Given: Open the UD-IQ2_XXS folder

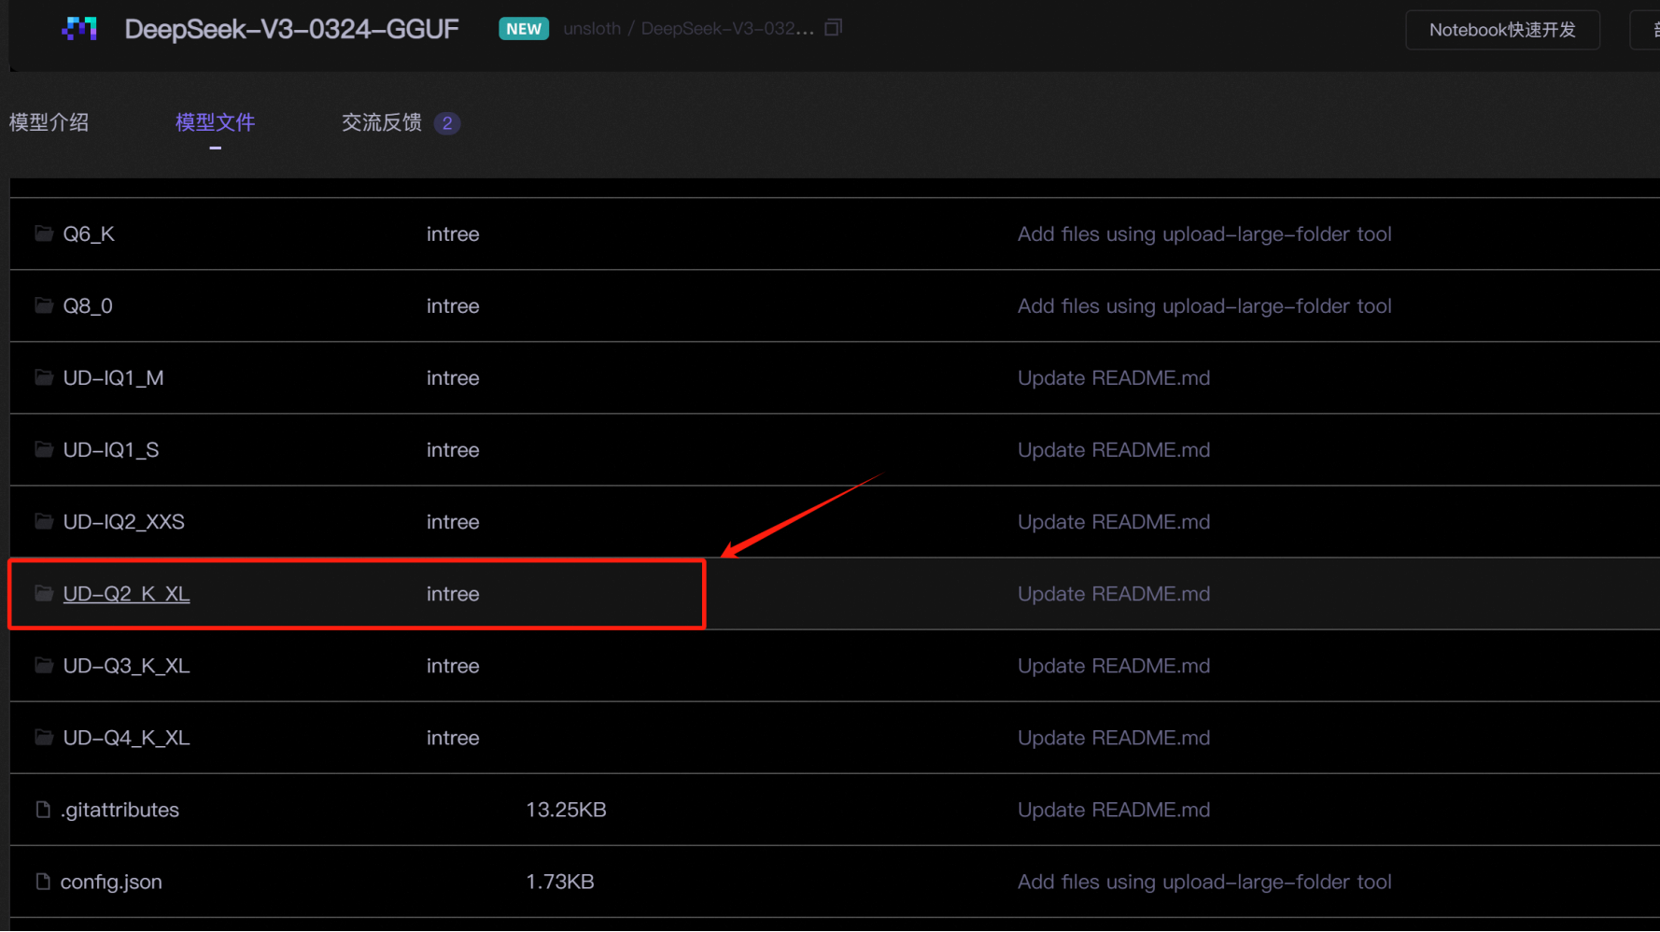Looking at the screenshot, I should (123, 521).
